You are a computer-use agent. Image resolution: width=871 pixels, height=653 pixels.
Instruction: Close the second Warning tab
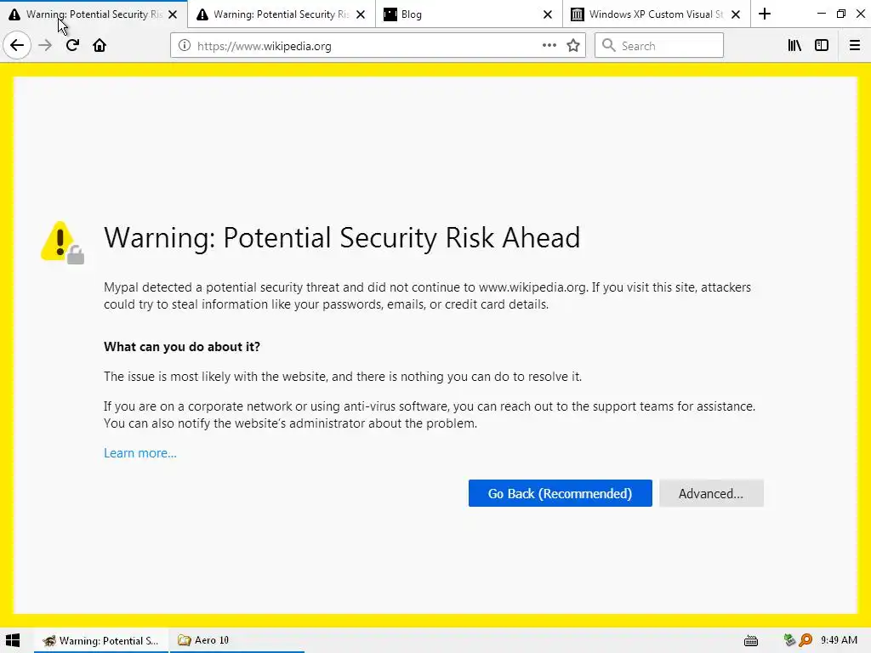pyautogui.click(x=361, y=14)
